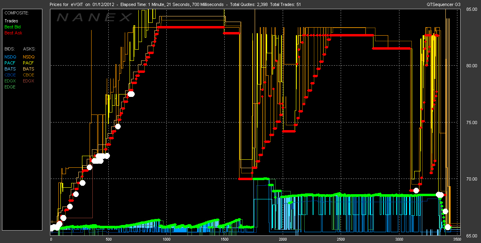Select PACF under the BIDS column
Image resolution: width=481 pixels, height=243 pixels.
coord(10,63)
